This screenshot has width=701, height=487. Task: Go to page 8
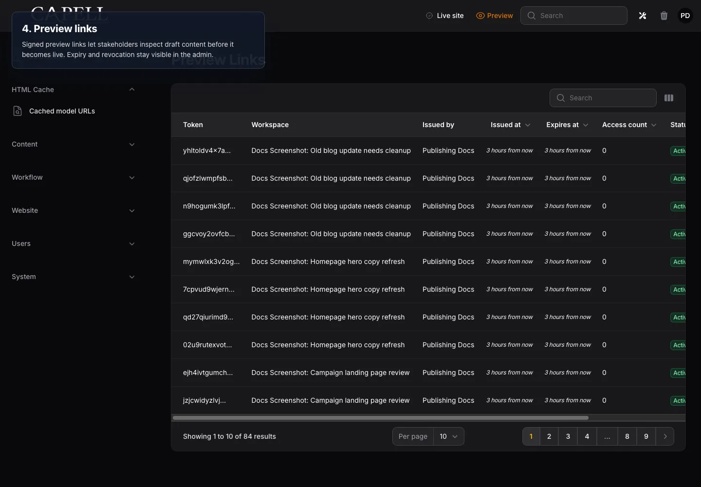point(627,436)
